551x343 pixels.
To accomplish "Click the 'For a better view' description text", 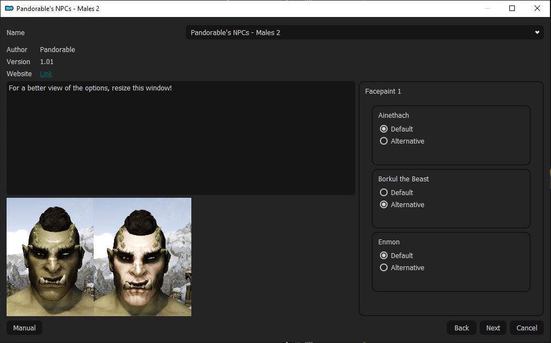I will 90,88.
